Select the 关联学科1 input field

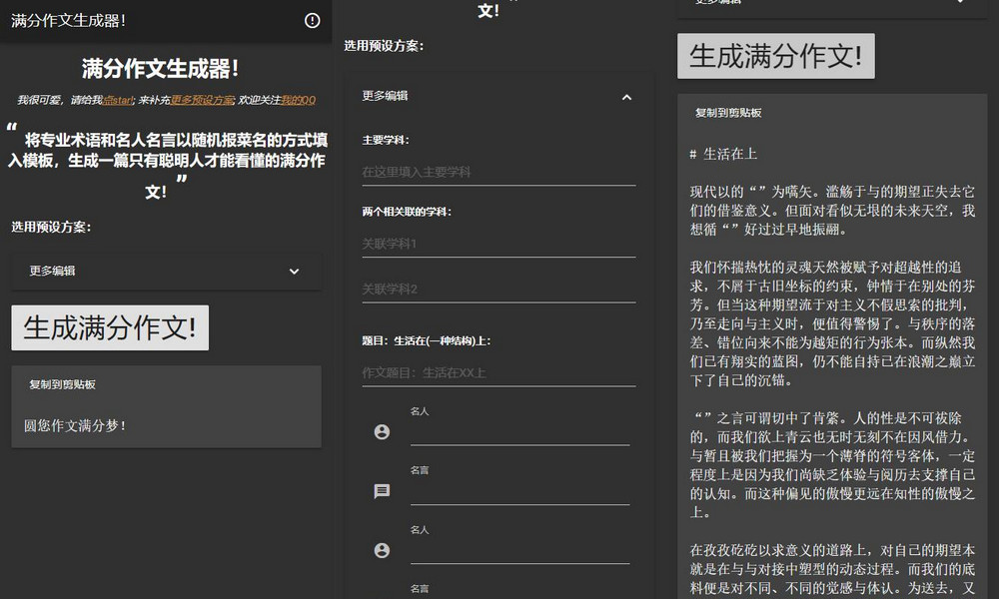(499, 244)
